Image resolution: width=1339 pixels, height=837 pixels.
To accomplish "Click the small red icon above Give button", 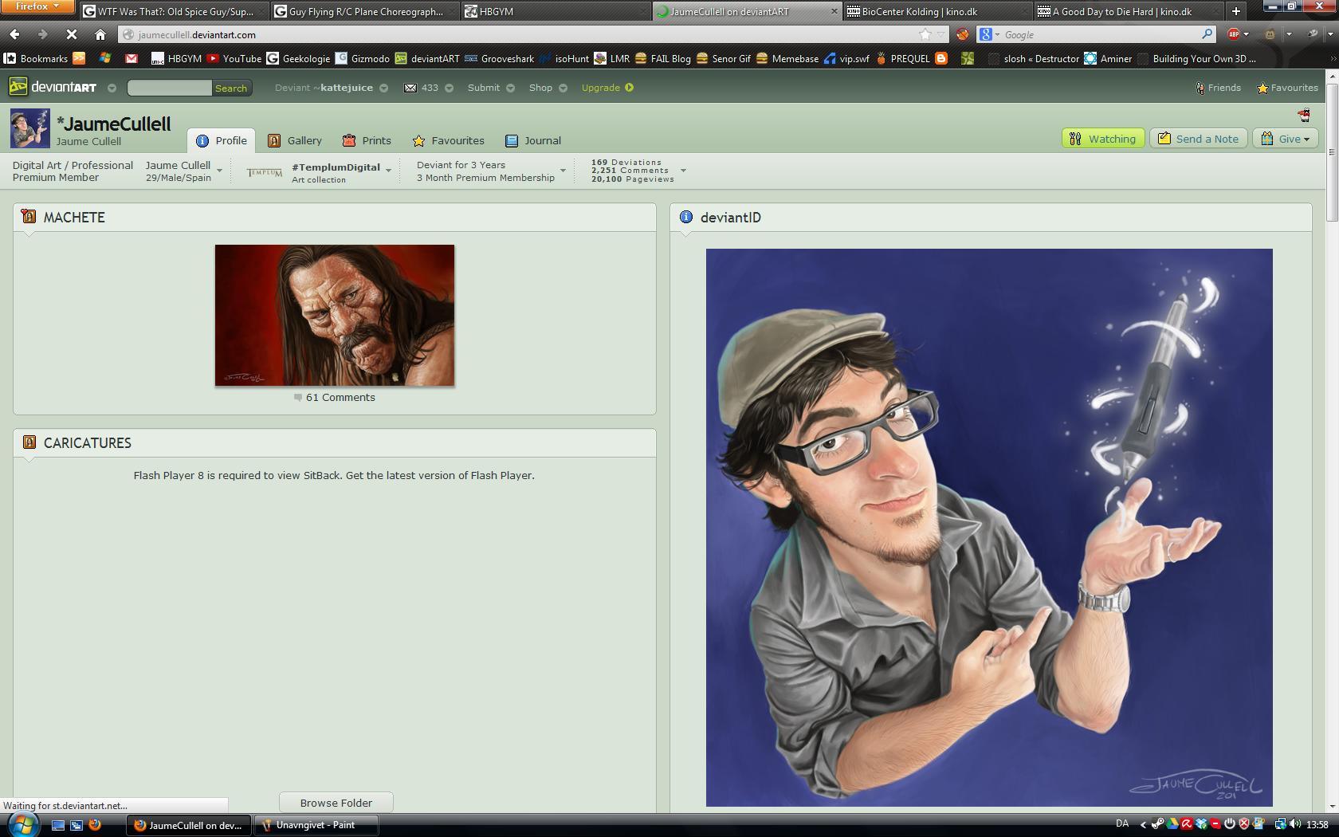I will (x=1304, y=116).
